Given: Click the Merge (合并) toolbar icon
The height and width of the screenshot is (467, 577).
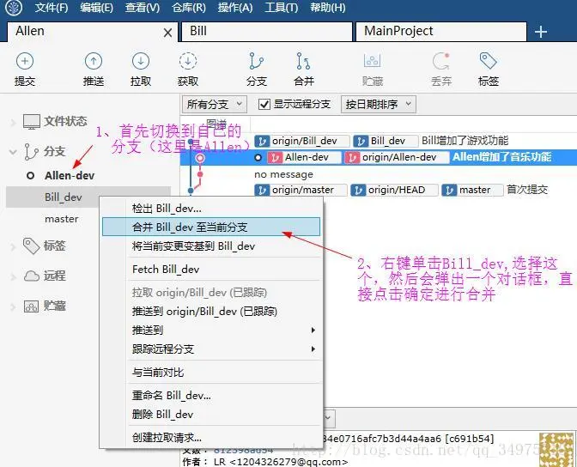Looking at the screenshot, I should 304,61.
